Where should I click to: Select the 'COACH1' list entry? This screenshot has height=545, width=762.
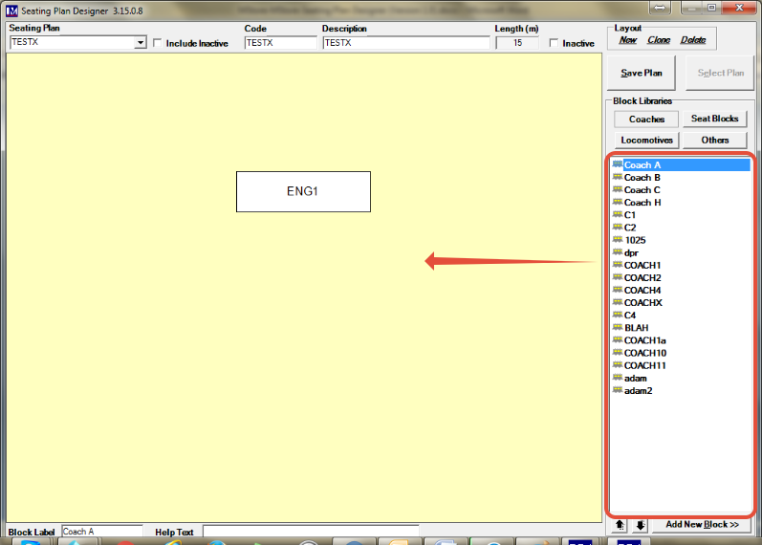(642, 265)
